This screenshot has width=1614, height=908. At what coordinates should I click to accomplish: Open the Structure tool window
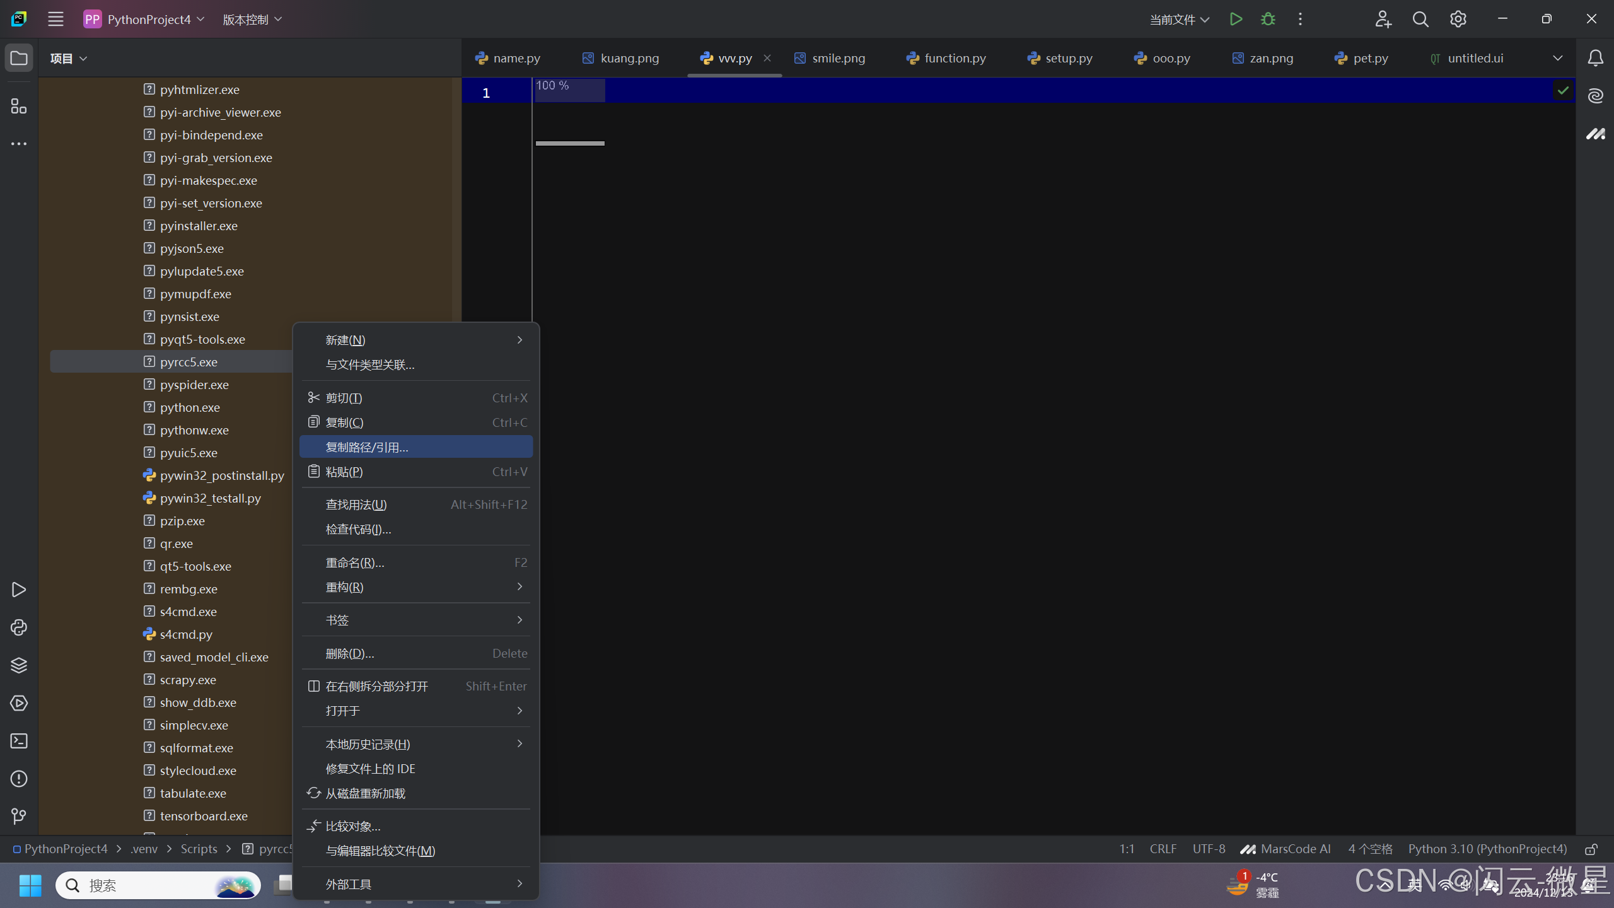(x=19, y=106)
